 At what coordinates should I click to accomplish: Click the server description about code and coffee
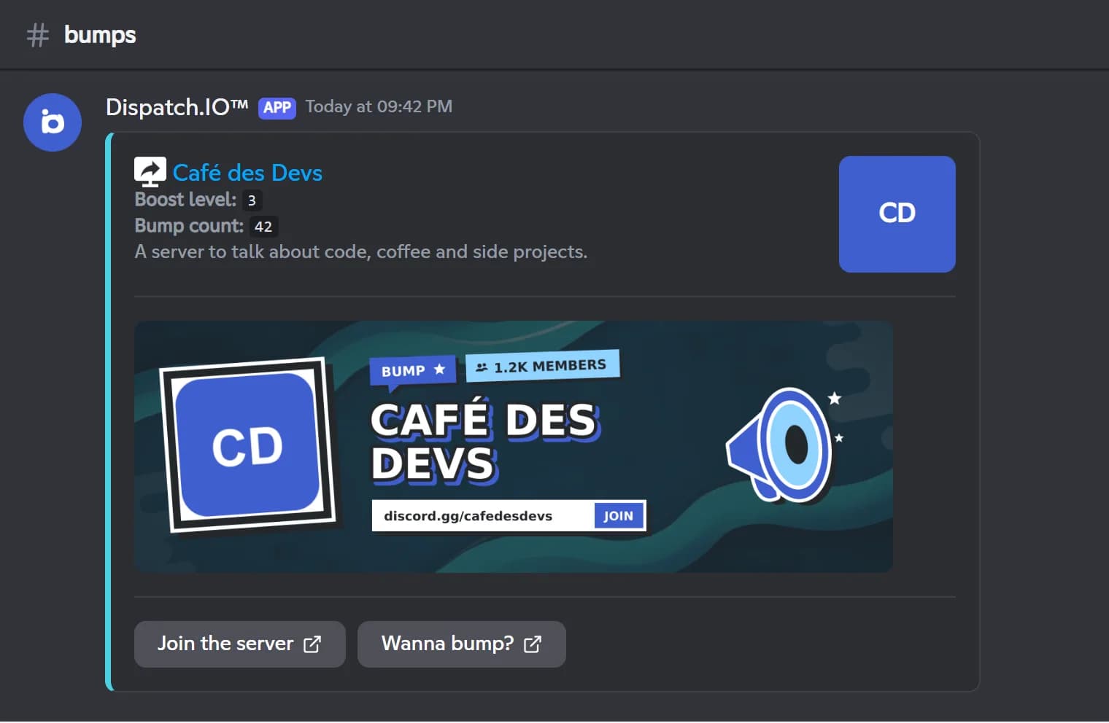[x=361, y=252]
